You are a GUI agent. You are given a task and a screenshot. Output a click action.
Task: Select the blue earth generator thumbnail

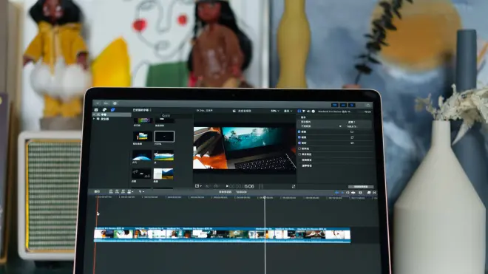click(x=142, y=156)
